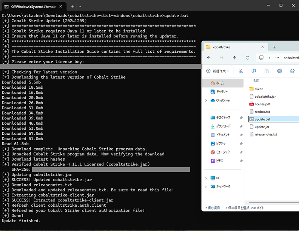This screenshot has height=231, width=299.
Task: Navigate back with the Back arrow
Action: tap(209, 58)
